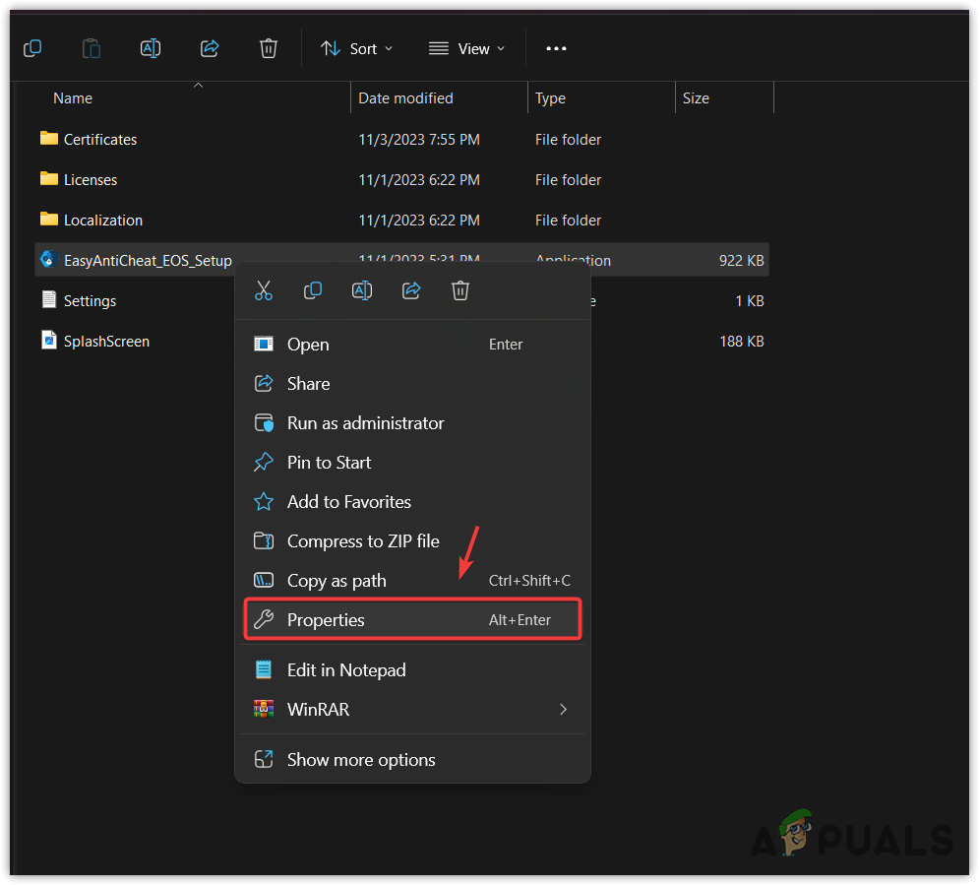The width and height of the screenshot is (979, 885).
Task: Choose Compress to ZIP file
Action: (x=412, y=540)
